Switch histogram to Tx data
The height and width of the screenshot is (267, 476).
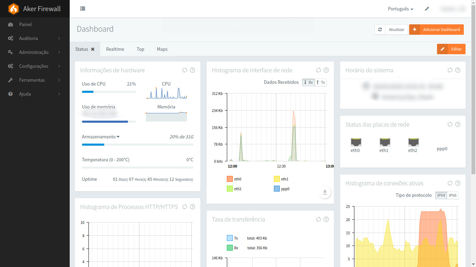(321, 82)
